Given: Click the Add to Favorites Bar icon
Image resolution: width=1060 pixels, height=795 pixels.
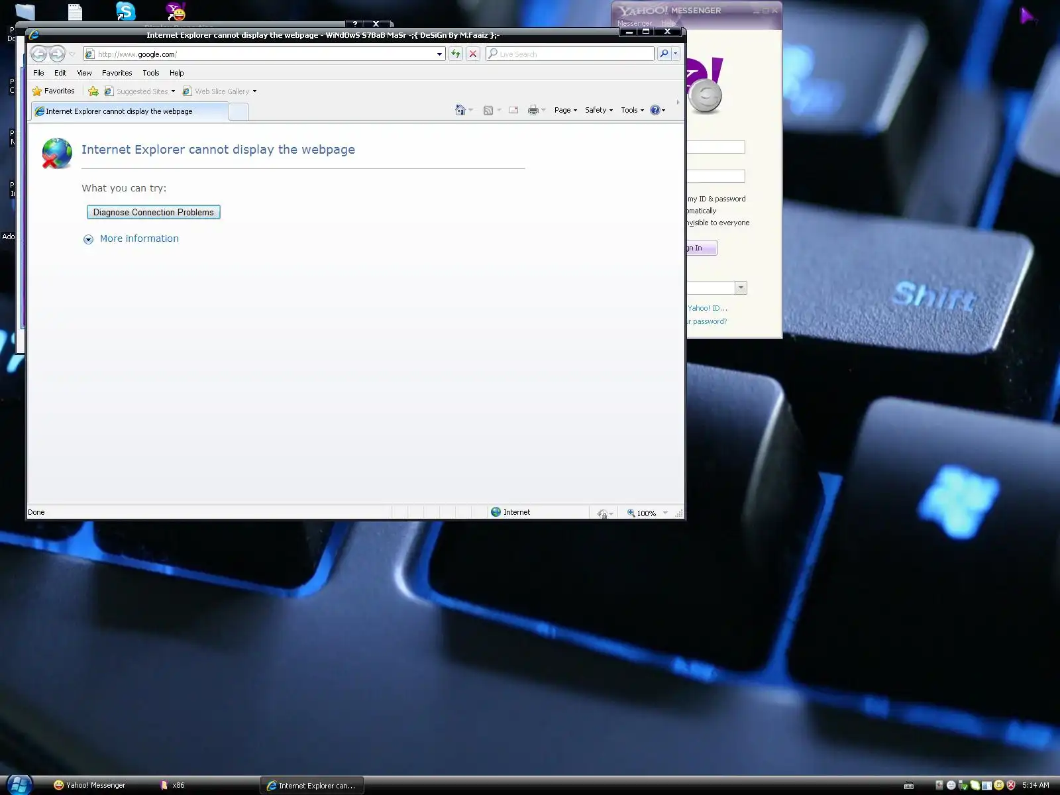Looking at the screenshot, I should (x=93, y=91).
